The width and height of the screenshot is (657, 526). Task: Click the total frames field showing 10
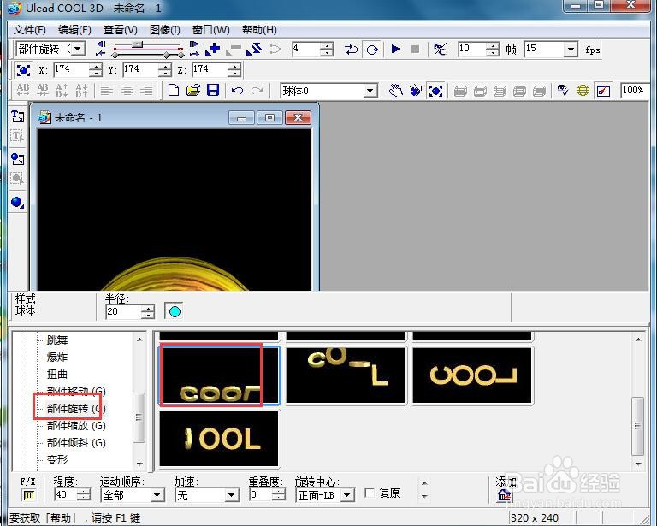tap(472, 49)
